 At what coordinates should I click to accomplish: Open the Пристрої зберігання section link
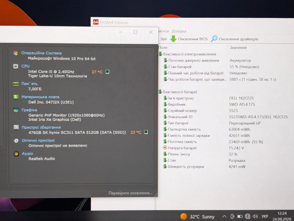coord(41,127)
